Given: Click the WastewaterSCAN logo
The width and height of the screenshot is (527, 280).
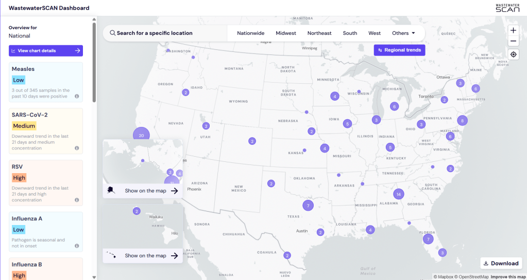Looking at the screenshot, I should click(507, 8).
